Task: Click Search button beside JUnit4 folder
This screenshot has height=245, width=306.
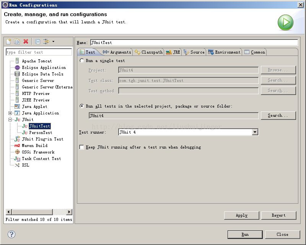Action: tap(278, 116)
